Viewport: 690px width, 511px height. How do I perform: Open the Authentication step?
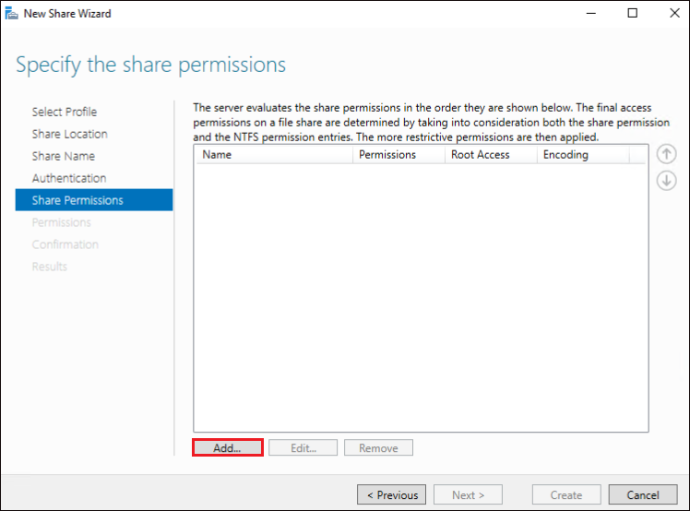69,178
